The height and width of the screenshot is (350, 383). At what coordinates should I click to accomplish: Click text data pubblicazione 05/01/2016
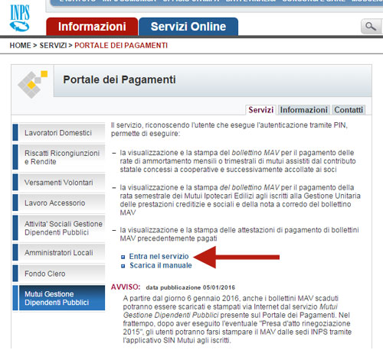pos(191,287)
